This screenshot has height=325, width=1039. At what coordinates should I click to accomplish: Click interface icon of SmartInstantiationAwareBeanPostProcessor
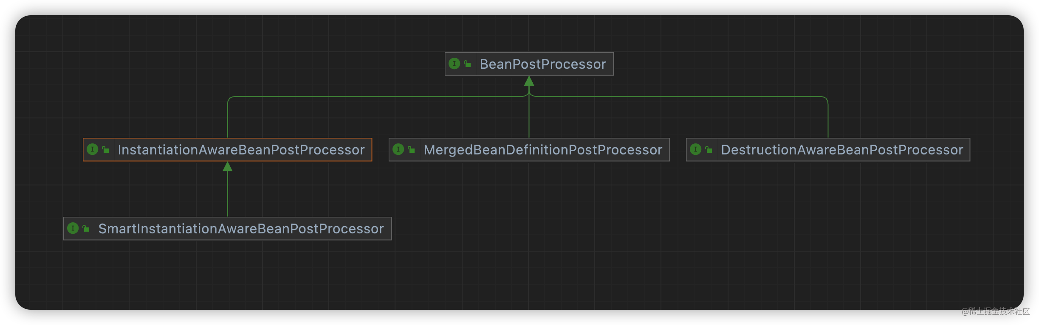(73, 228)
